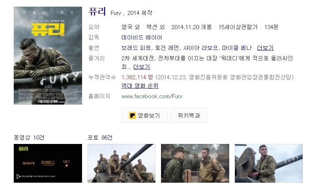The image size is (309, 189).
Task: Open photo of two soldiers talking
Action: pos(195,163)
